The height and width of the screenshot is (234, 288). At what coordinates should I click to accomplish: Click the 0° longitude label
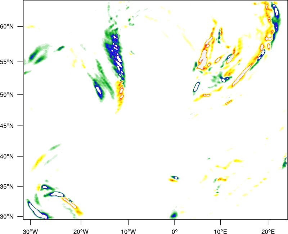(x=175, y=231)
